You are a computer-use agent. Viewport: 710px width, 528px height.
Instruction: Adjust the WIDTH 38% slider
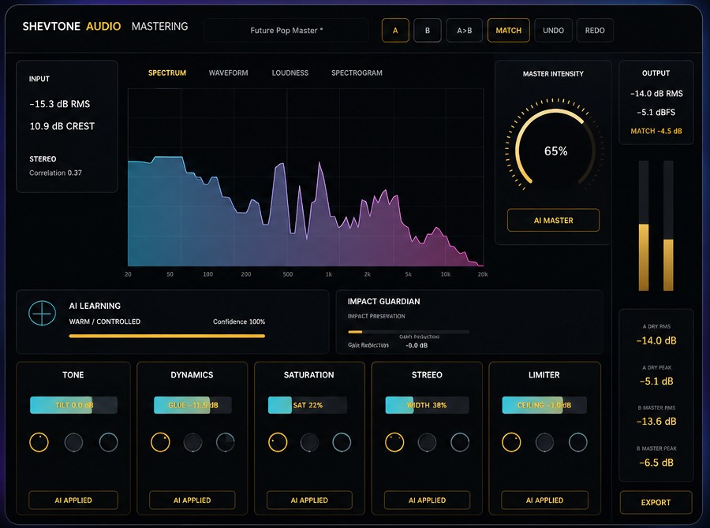(x=427, y=405)
